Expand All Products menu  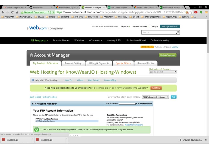pyautogui.click(x=39, y=40)
